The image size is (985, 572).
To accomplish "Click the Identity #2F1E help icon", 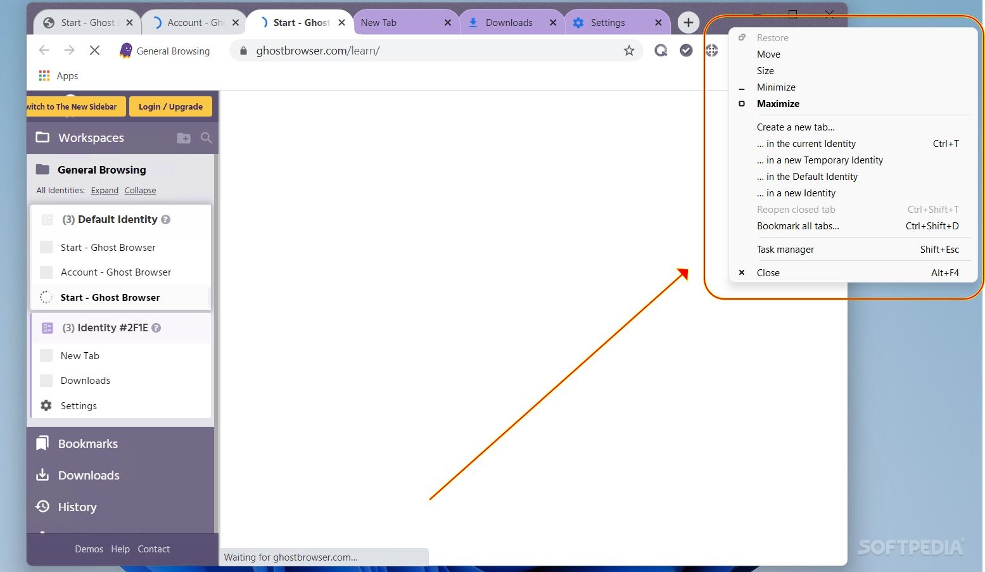I will coord(156,328).
